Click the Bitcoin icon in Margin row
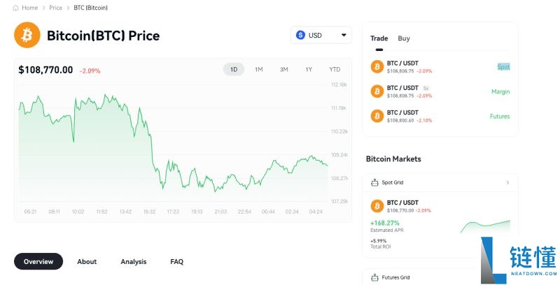 [377, 92]
